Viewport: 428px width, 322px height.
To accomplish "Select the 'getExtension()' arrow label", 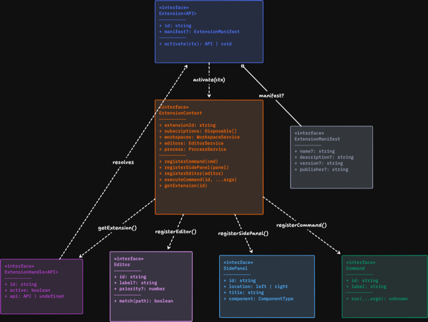I will pos(117,228).
